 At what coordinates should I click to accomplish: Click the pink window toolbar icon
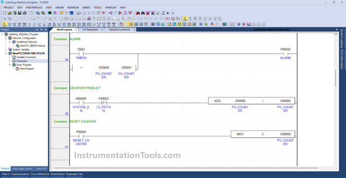[x=232, y=24]
